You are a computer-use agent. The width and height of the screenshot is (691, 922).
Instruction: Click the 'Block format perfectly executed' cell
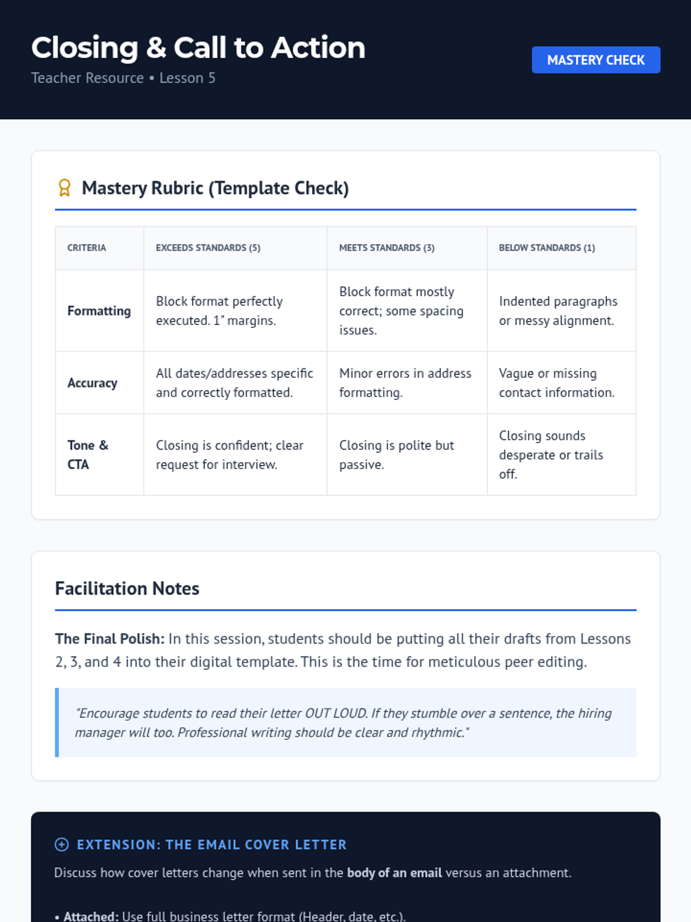click(219, 311)
